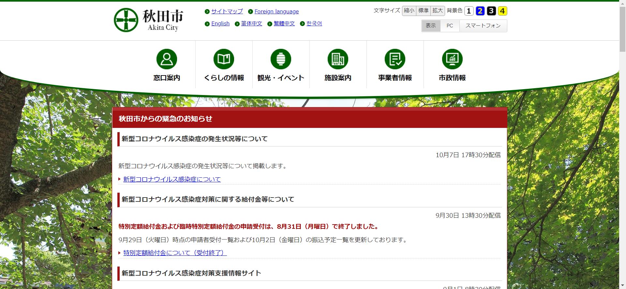
Task: Pick background color 3 black swatch
Action: tap(491, 11)
